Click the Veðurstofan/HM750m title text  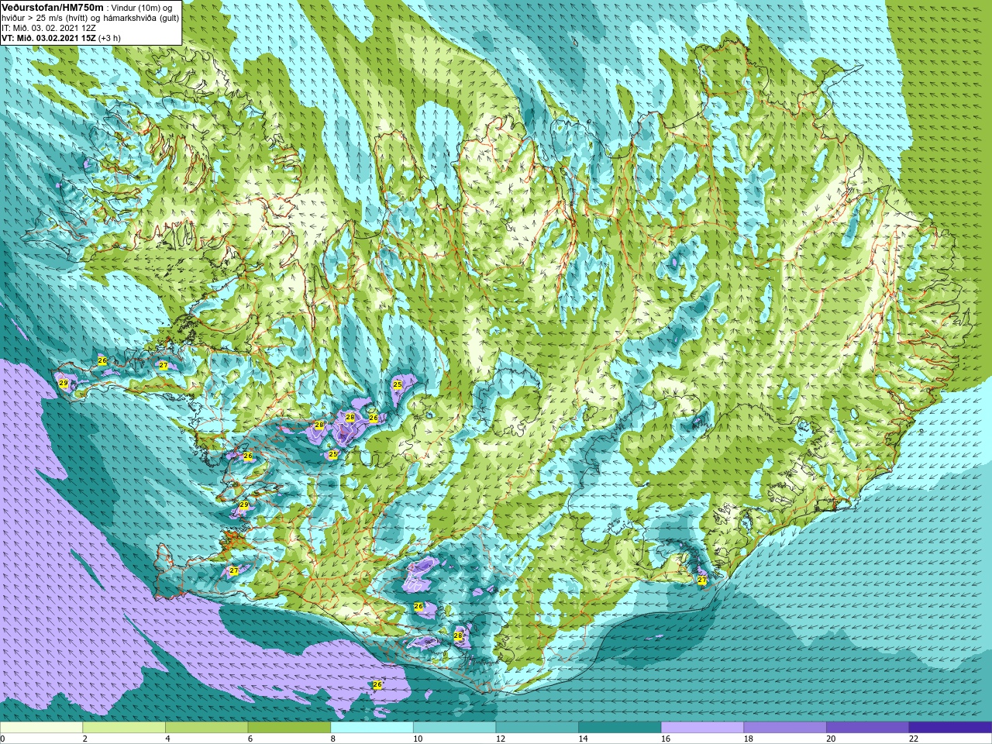(52, 7)
